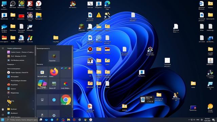The width and height of the screenshot is (217, 122).
Task: Select the crazyskip folder on desktop
Action: (x=56, y=39)
